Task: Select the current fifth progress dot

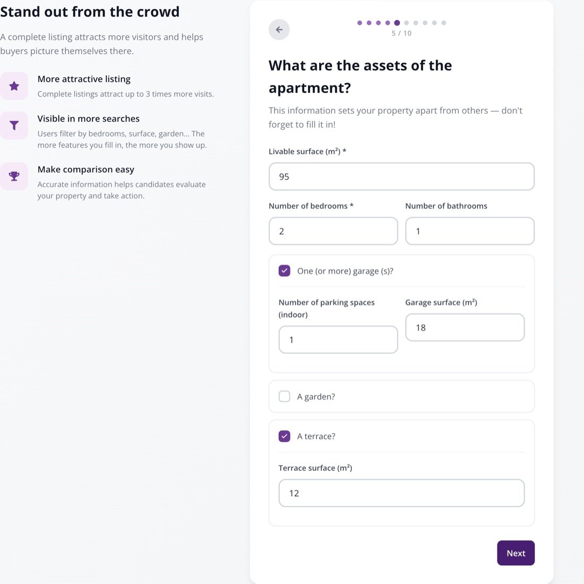Action: [397, 23]
